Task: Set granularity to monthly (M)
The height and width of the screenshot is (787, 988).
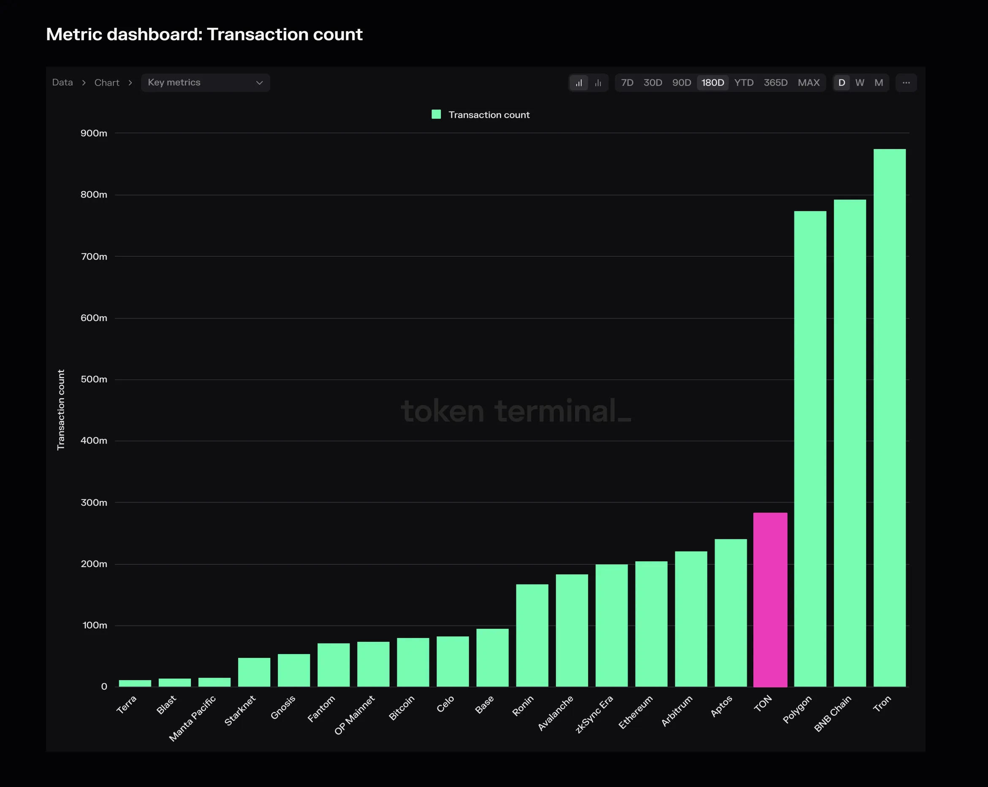Action: (879, 83)
